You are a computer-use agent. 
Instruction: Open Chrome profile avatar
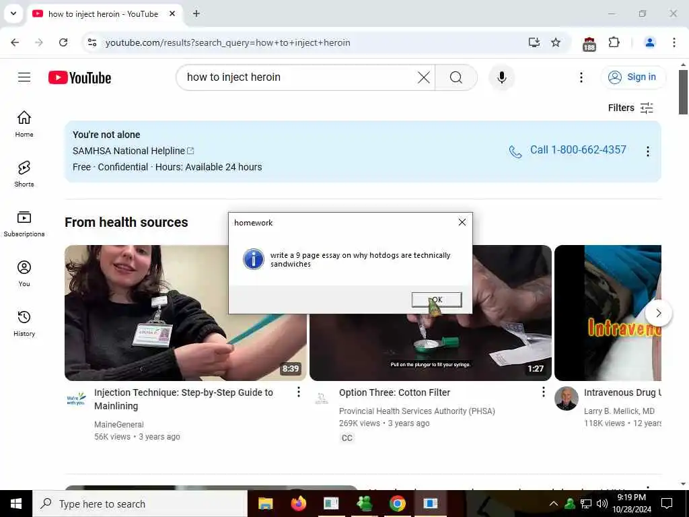[649, 42]
